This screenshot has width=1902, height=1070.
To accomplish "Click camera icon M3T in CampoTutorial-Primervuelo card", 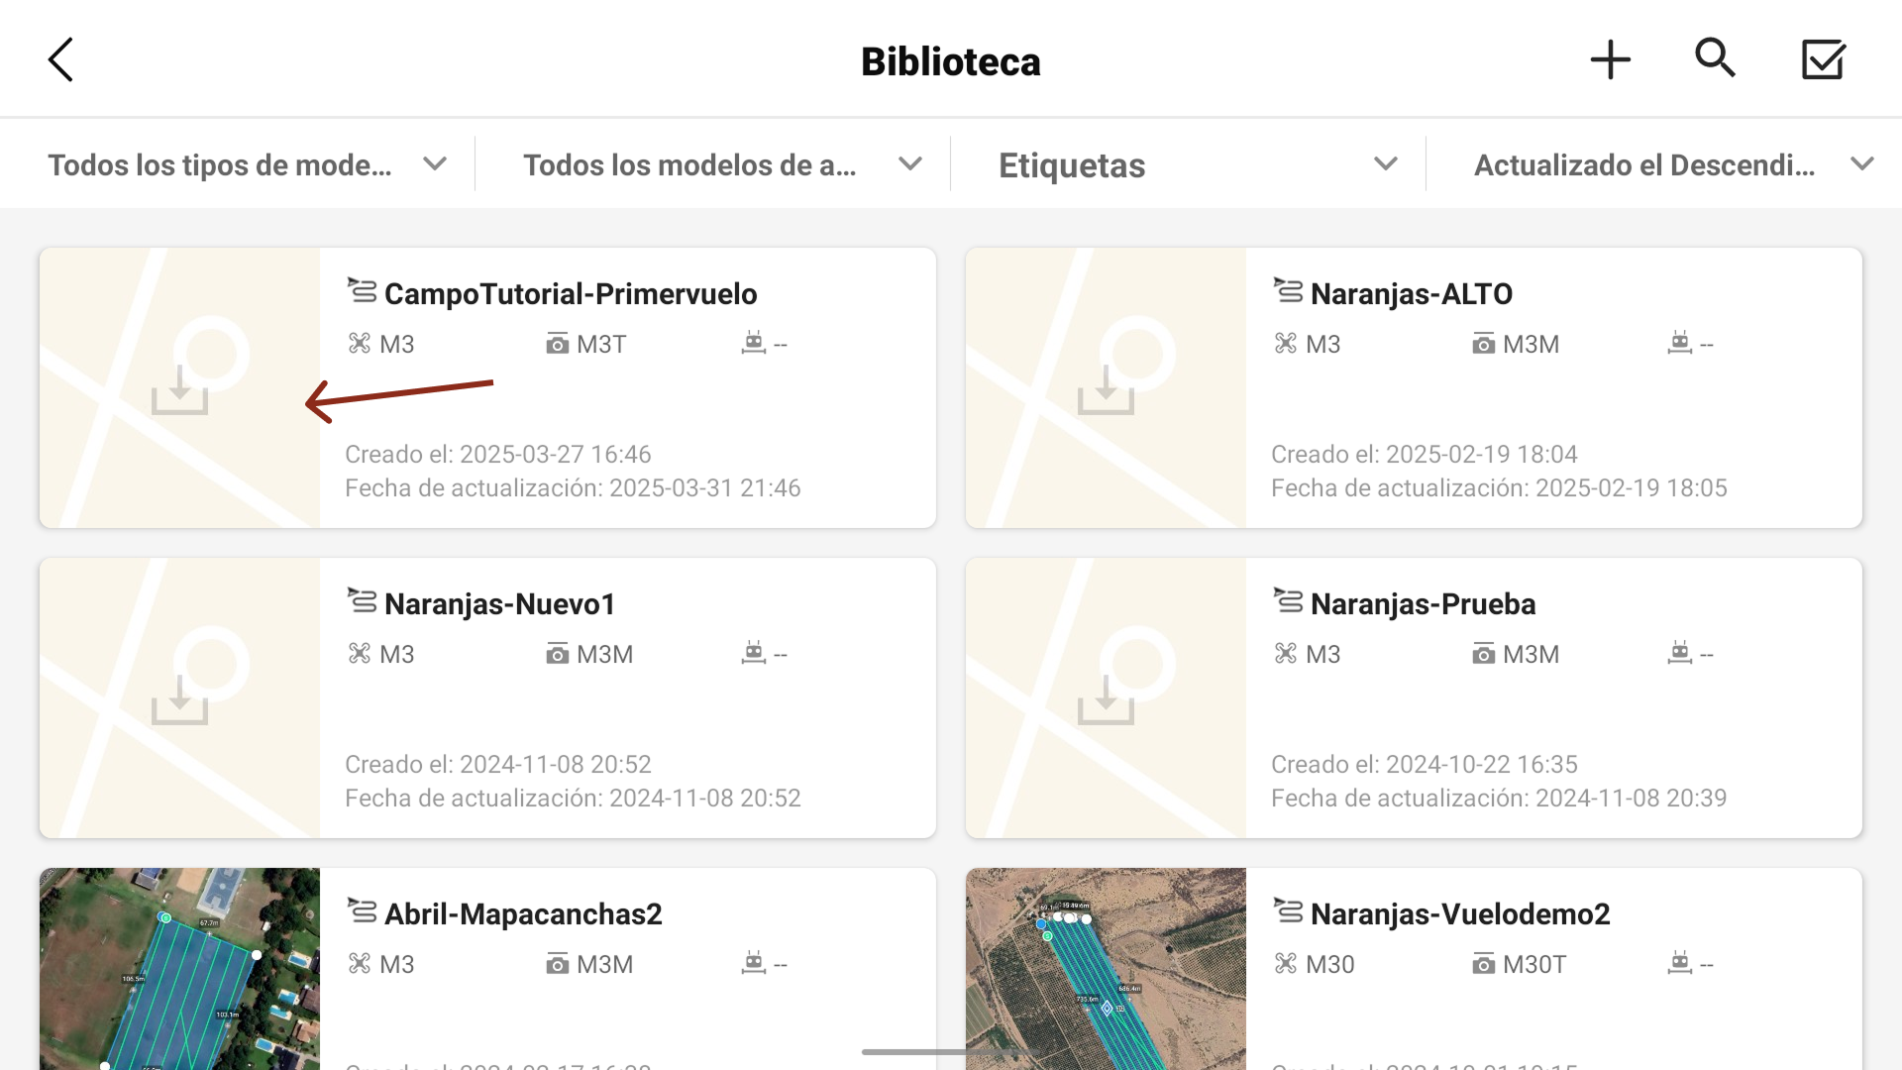I will pos(558,344).
